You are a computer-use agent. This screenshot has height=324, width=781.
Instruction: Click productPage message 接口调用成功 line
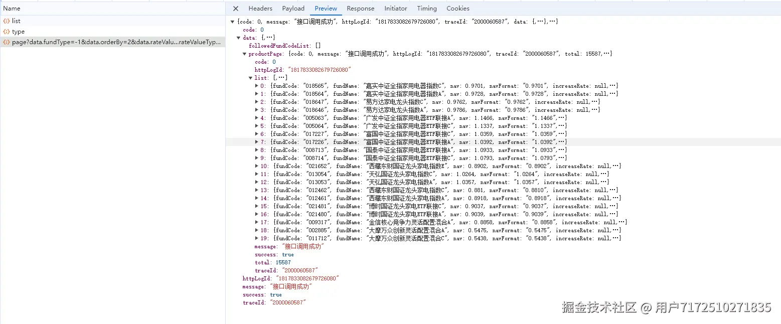[289, 247]
